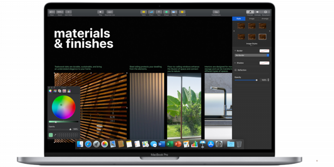Open Microsoft PowerPoint from the Dock
This screenshot has width=334, height=167.
[x=178, y=144]
